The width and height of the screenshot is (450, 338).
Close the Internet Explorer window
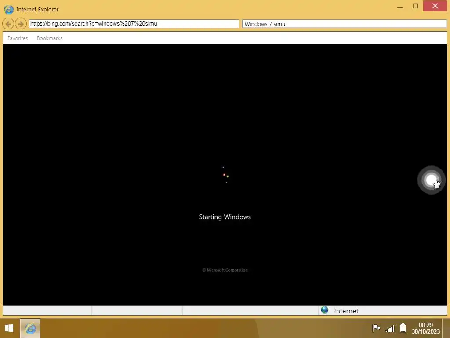point(435,6)
